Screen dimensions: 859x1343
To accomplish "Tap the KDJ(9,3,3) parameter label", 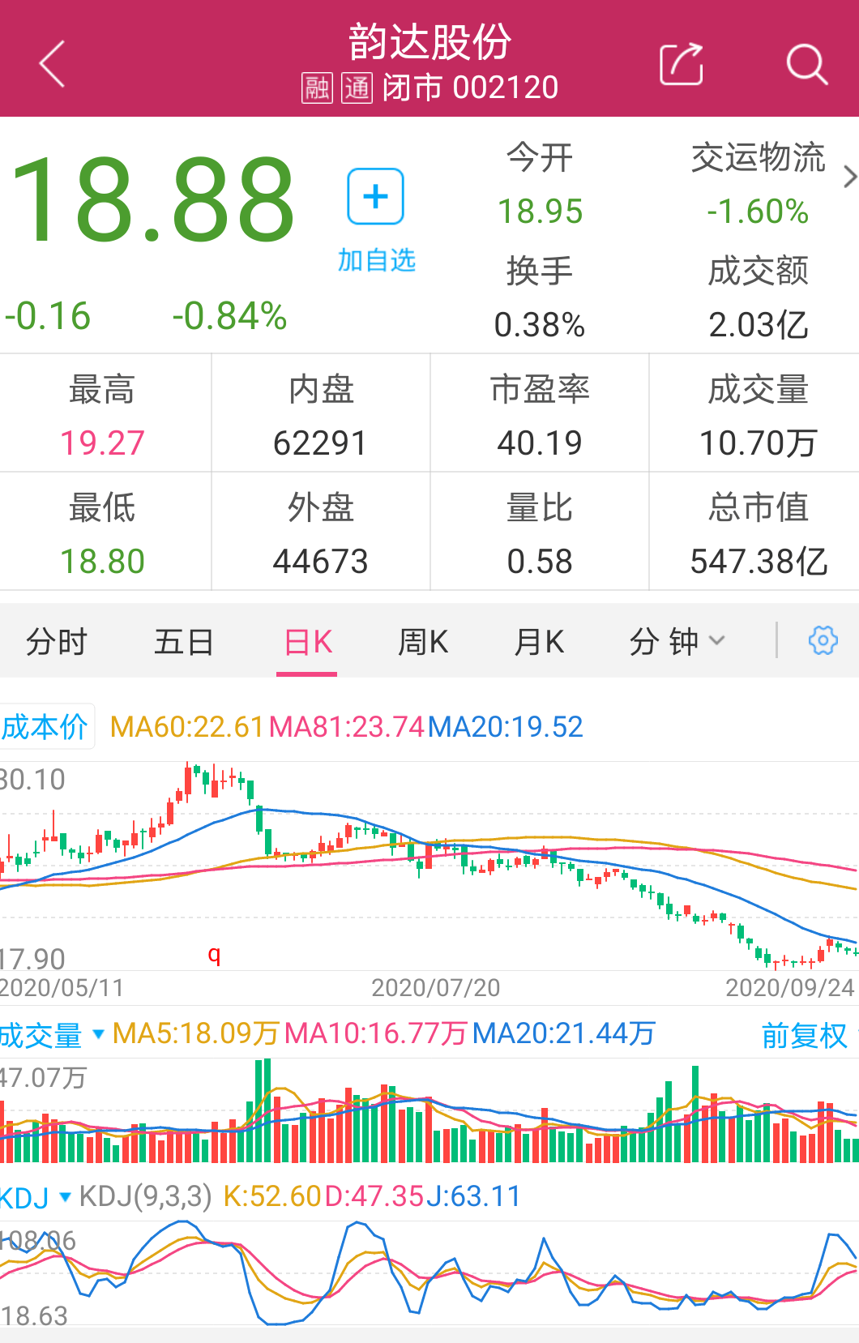I will tap(146, 1196).
